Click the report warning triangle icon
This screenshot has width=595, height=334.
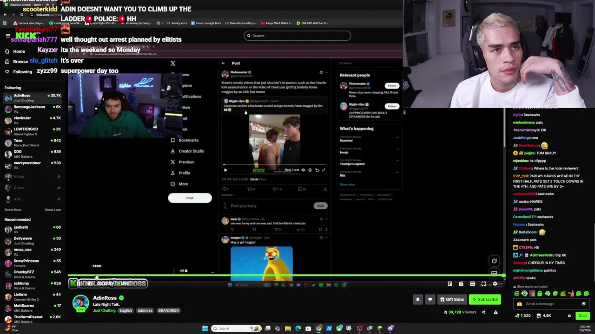[x=496, y=312]
